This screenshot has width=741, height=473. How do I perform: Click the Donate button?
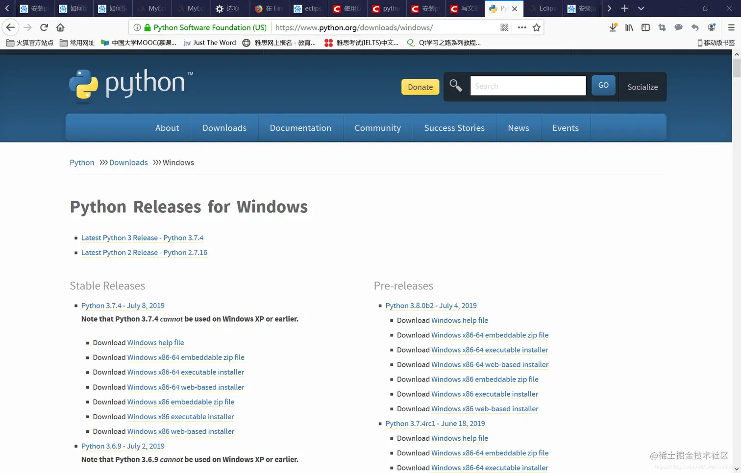tap(420, 87)
